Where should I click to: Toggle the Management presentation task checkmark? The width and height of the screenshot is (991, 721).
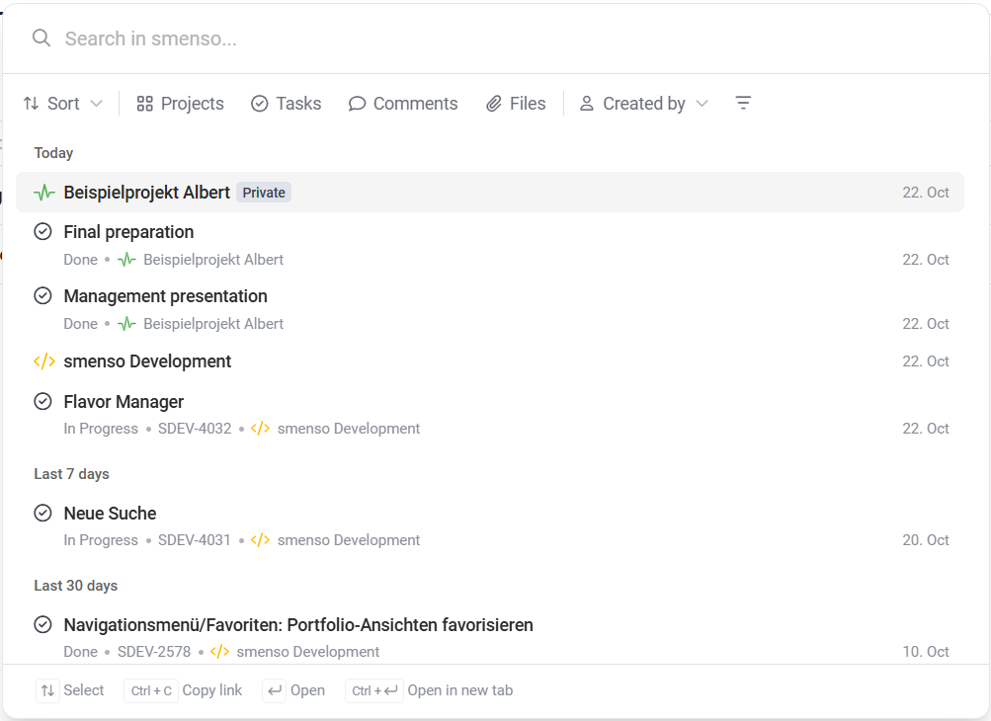click(42, 296)
